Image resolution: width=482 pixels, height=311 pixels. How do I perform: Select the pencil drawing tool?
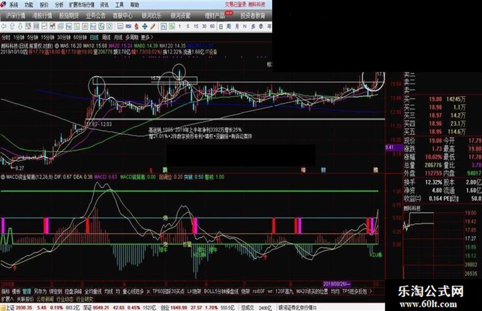point(153,27)
